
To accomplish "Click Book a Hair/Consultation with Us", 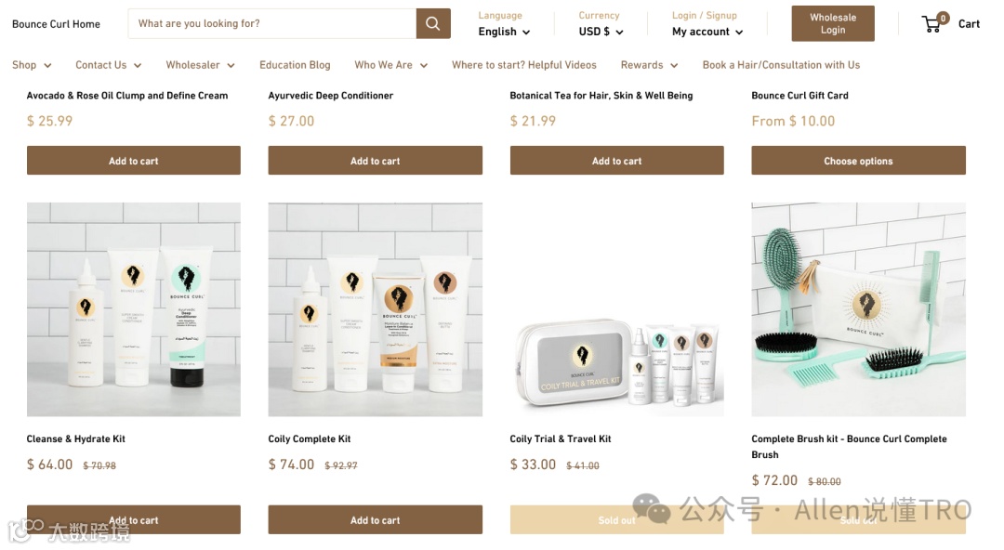I will tap(781, 65).
